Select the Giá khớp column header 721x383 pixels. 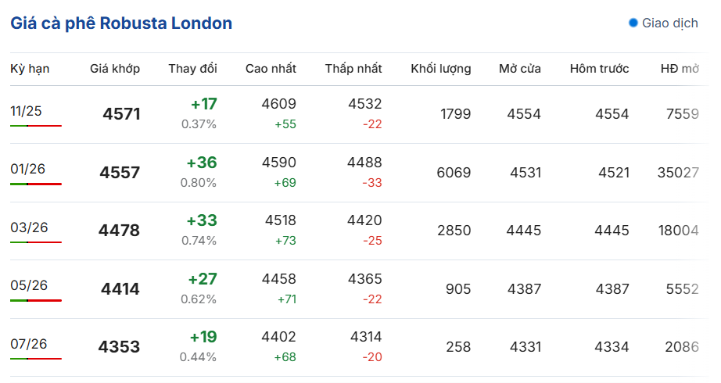[115, 69]
